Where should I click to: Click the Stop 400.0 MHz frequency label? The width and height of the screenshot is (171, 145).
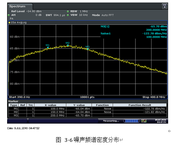tap(154, 97)
